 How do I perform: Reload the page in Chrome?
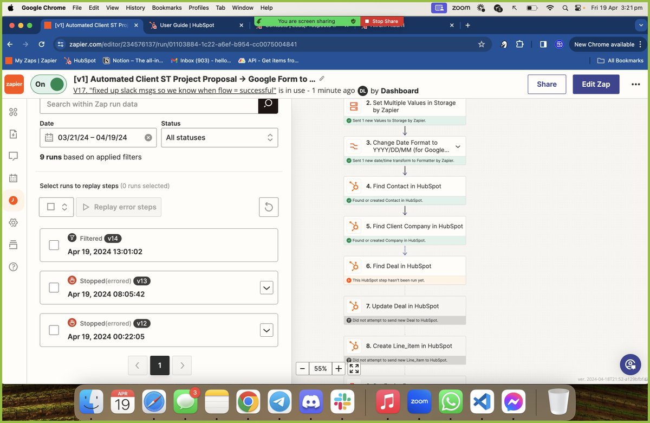click(42, 44)
